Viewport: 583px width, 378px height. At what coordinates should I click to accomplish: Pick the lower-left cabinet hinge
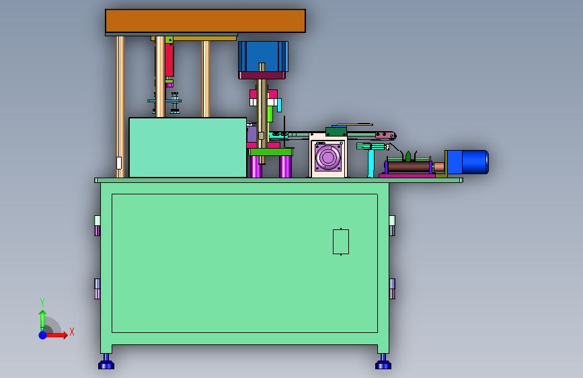97,289
